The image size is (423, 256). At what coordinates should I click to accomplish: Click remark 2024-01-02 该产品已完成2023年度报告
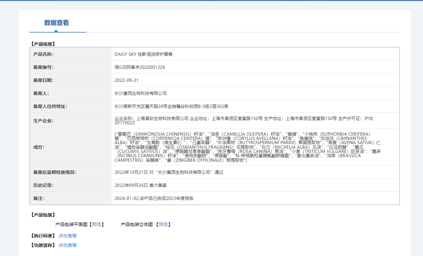click(x=154, y=198)
